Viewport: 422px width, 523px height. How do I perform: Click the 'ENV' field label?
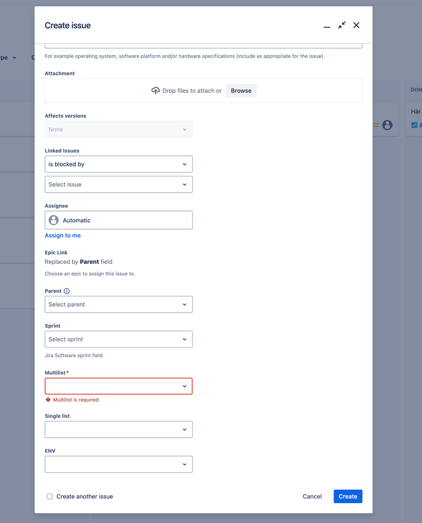pyautogui.click(x=50, y=451)
